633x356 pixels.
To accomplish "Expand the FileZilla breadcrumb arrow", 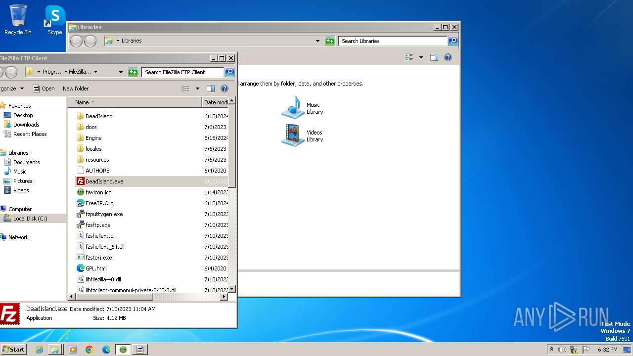I will tap(95, 72).
